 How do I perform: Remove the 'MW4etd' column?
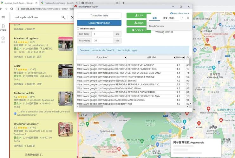pyautogui.click(x=184, y=58)
